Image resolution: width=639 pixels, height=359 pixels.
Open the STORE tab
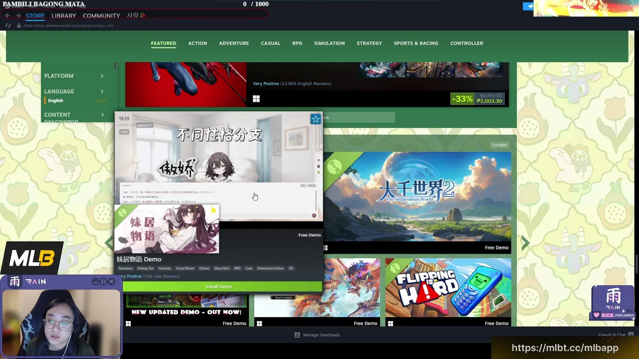pyautogui.click(x=35, y=15)
